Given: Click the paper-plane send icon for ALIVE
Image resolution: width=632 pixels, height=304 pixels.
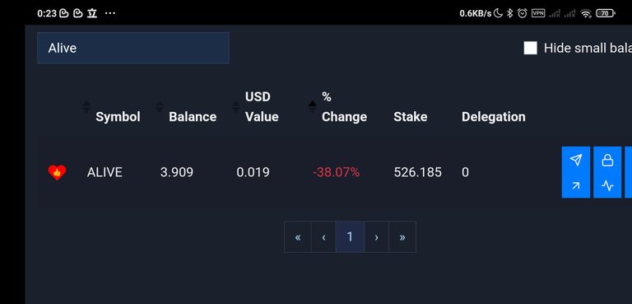Looking at the screenshot, I should point(576,160).
